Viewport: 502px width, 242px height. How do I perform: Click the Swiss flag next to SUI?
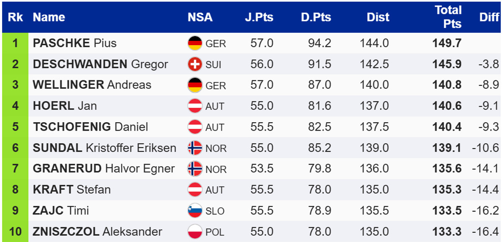(195, 64)
